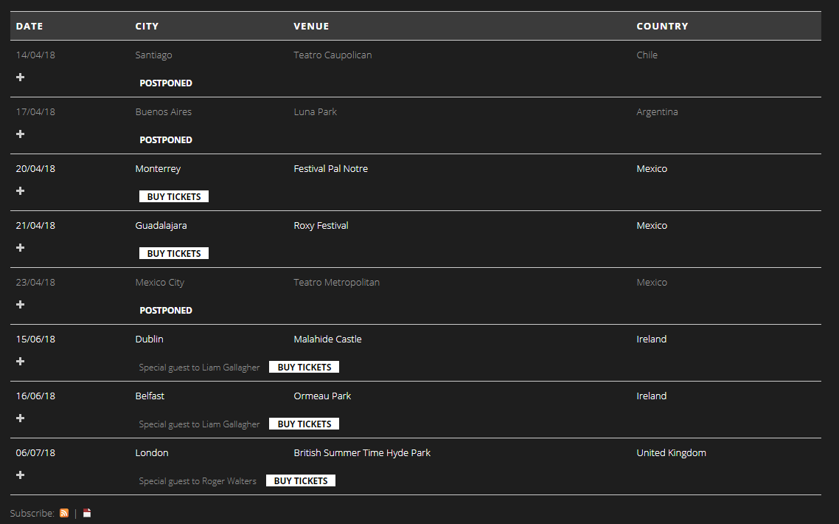Expand the Santiago 14/04/18 row details
Image resolution: width=839 pixels, height=524 pixels.
[21, 77]
